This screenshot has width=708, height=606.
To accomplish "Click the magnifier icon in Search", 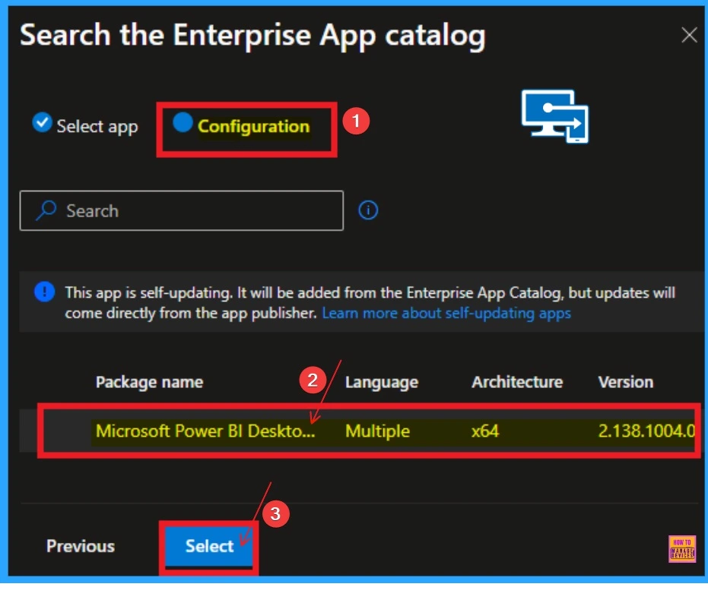I will (46, 210).
